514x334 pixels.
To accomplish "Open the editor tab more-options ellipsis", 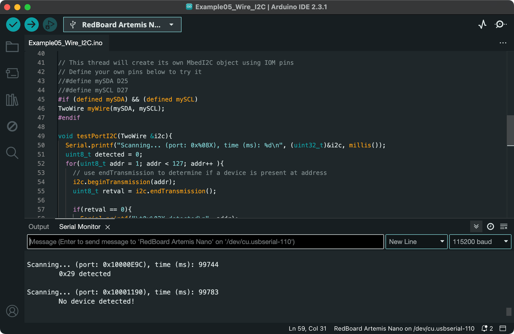I will [503, 43].
